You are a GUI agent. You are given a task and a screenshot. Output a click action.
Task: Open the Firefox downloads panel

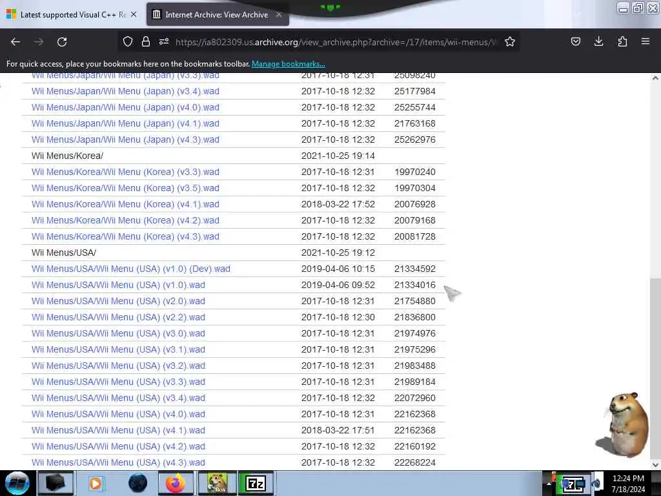tap(598, 42)
